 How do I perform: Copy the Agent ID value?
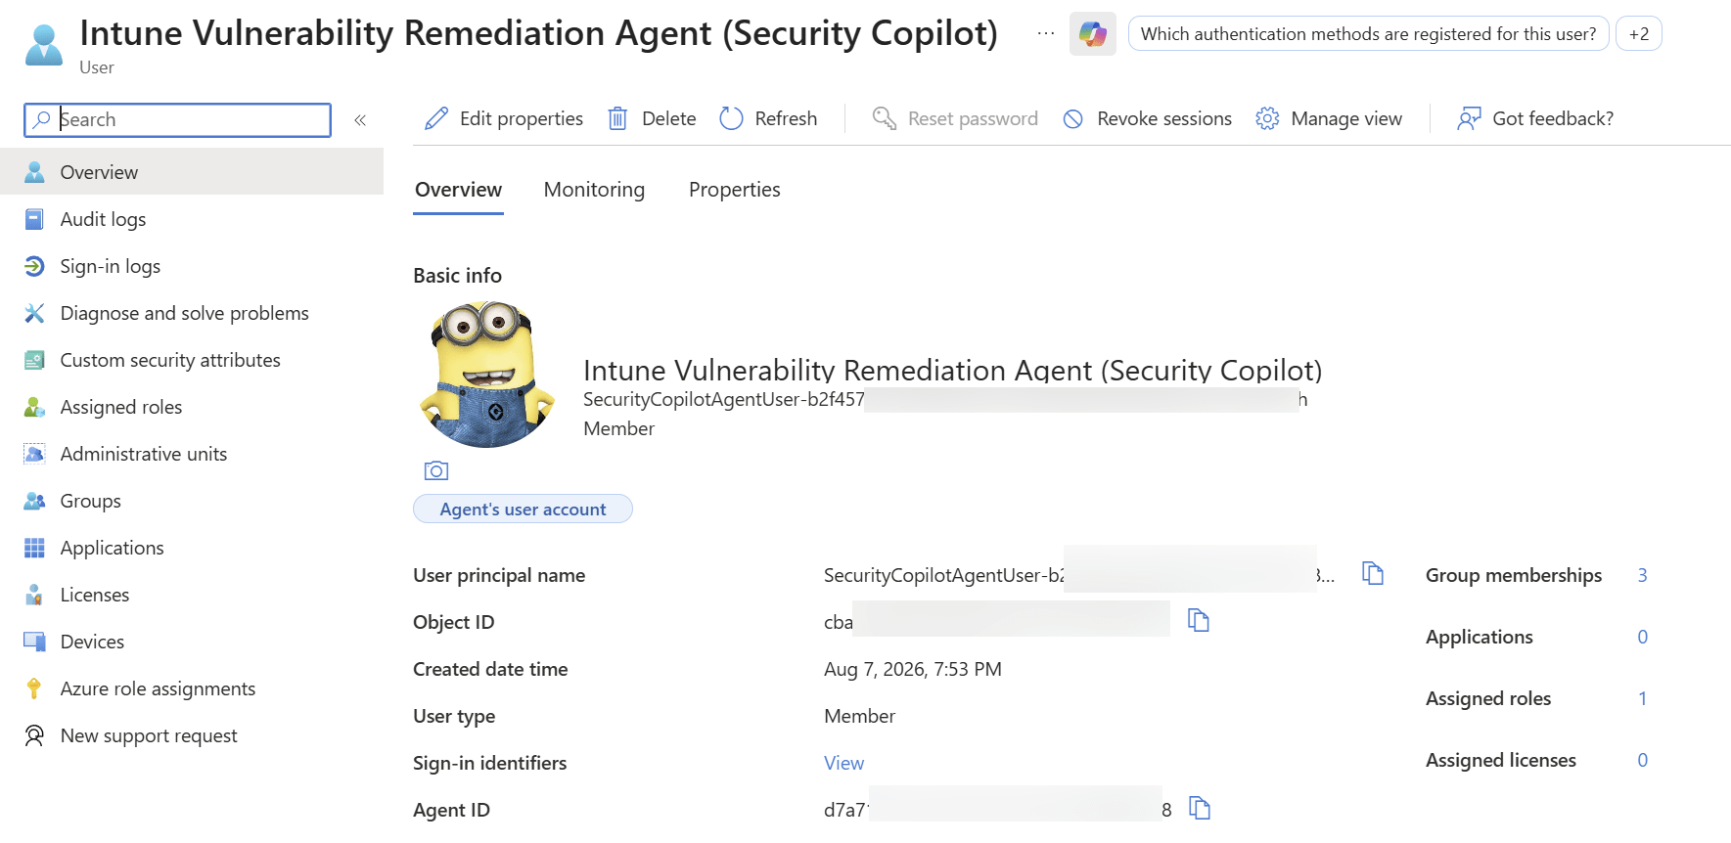1200,808
